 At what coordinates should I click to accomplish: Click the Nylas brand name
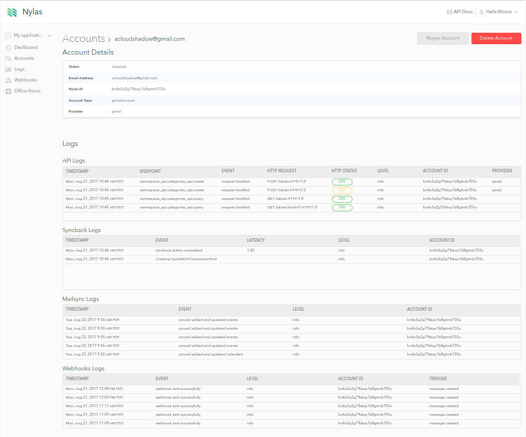pos(32,11)
